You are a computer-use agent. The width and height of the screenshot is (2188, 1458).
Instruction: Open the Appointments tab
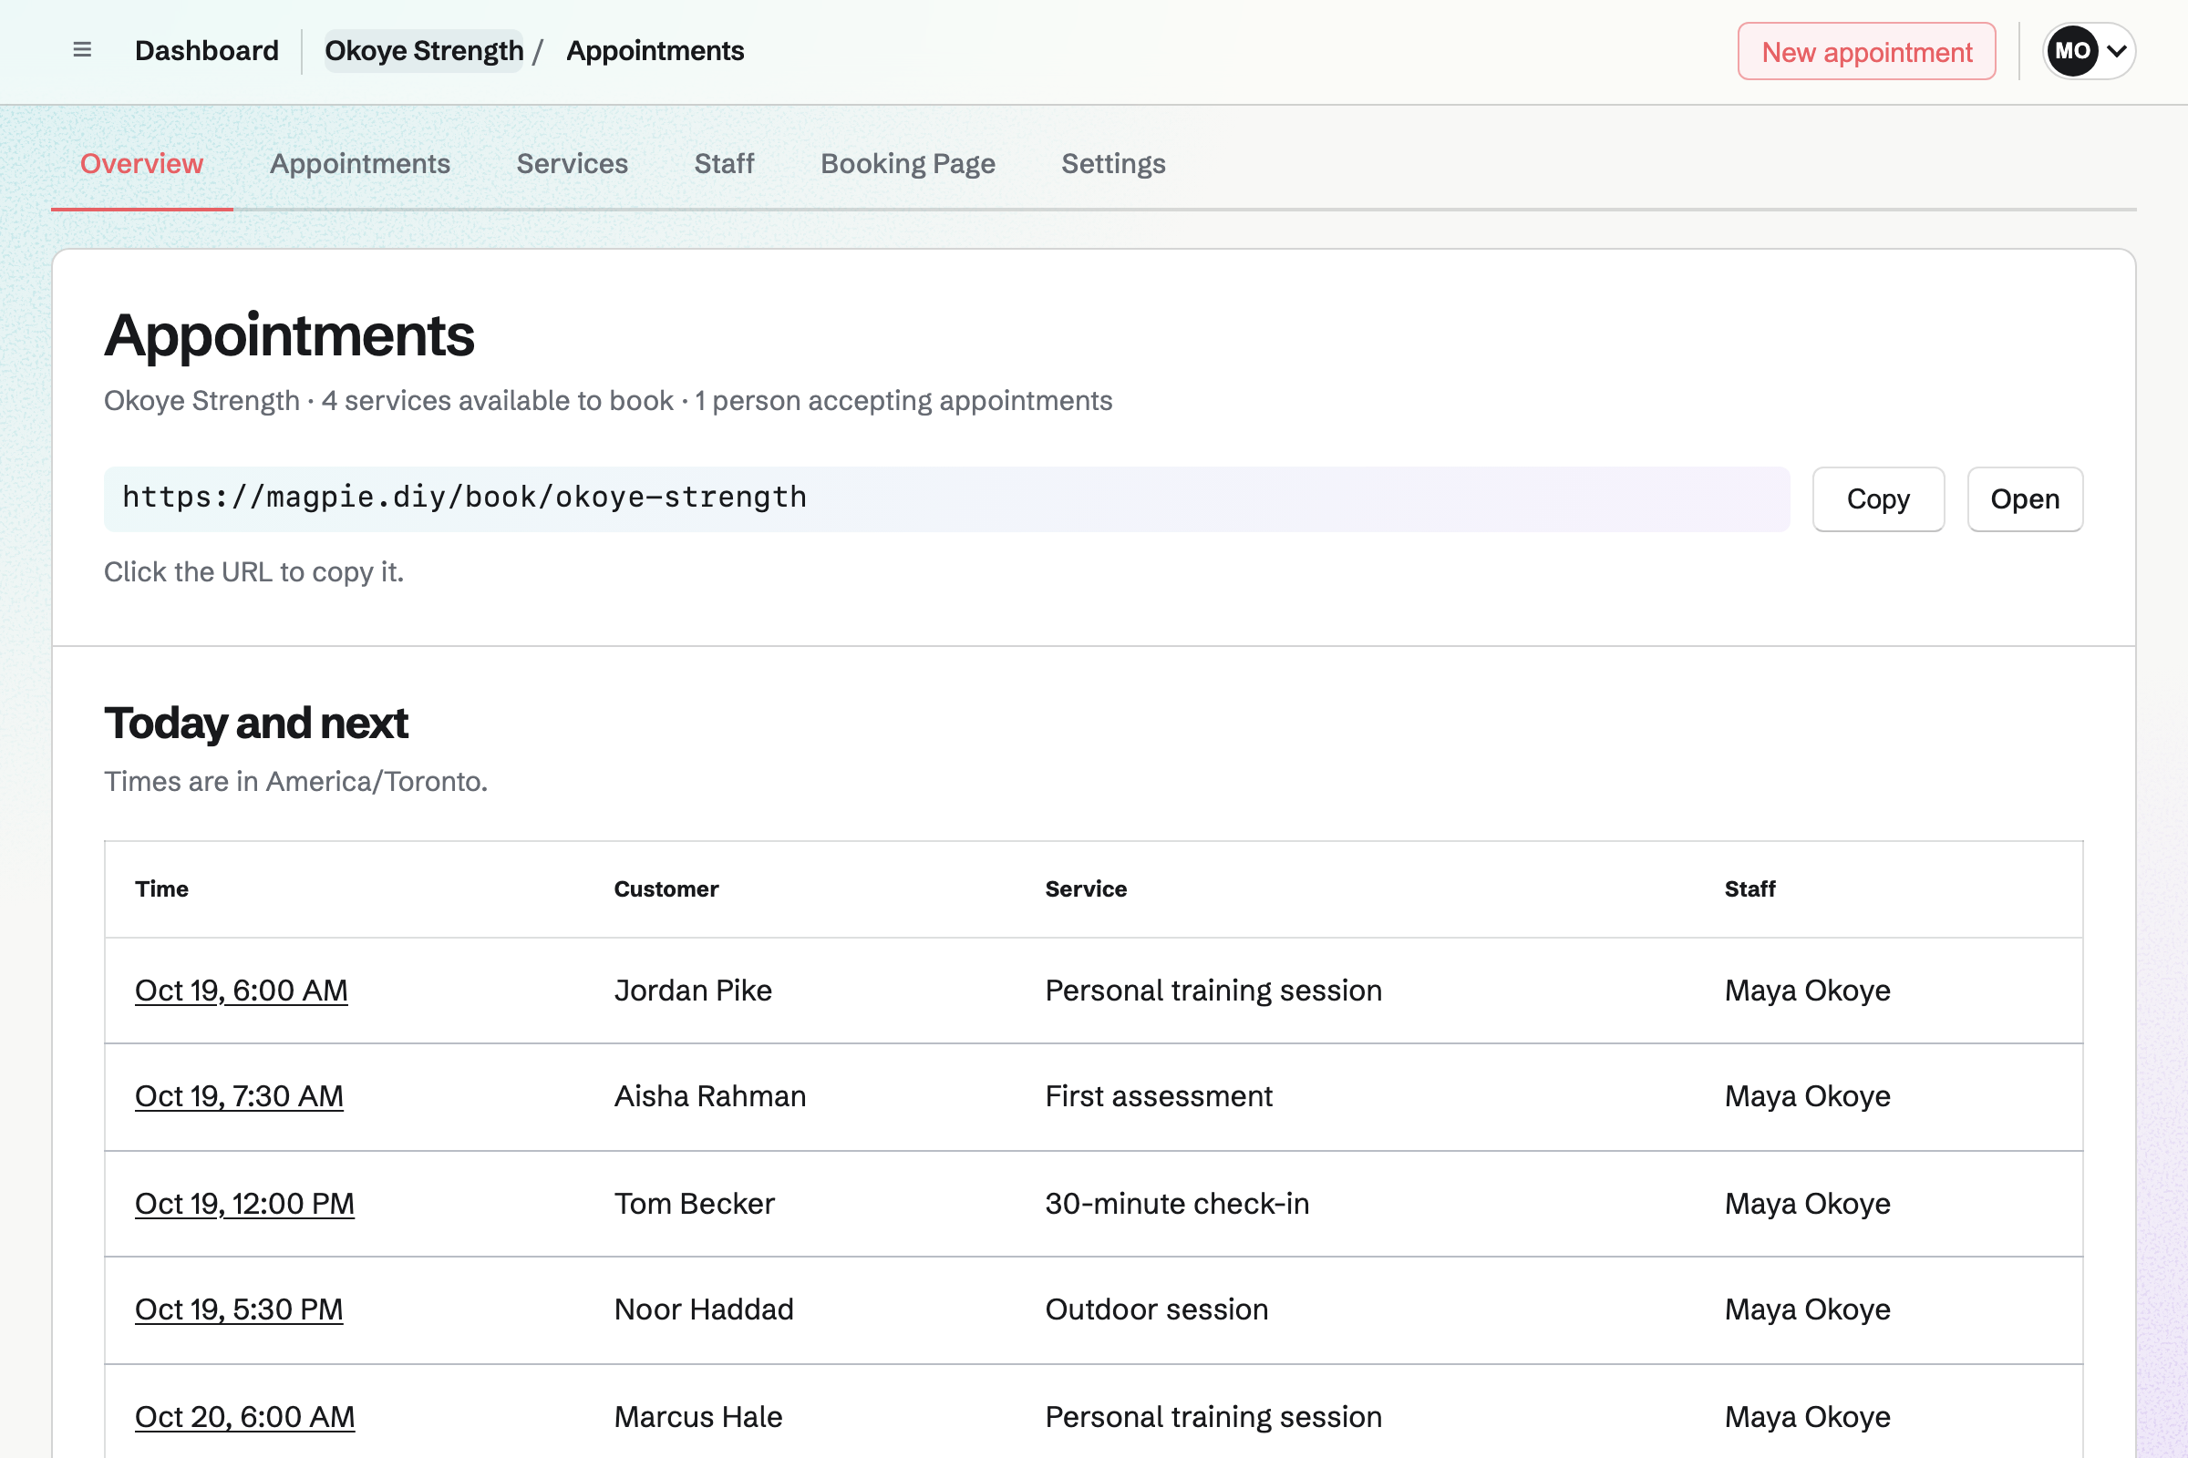pyautogui.click(x=360, y=164)
